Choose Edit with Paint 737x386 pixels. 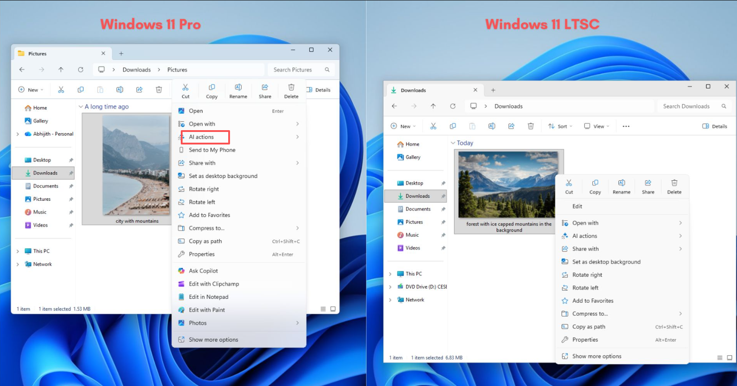point(239,310)
